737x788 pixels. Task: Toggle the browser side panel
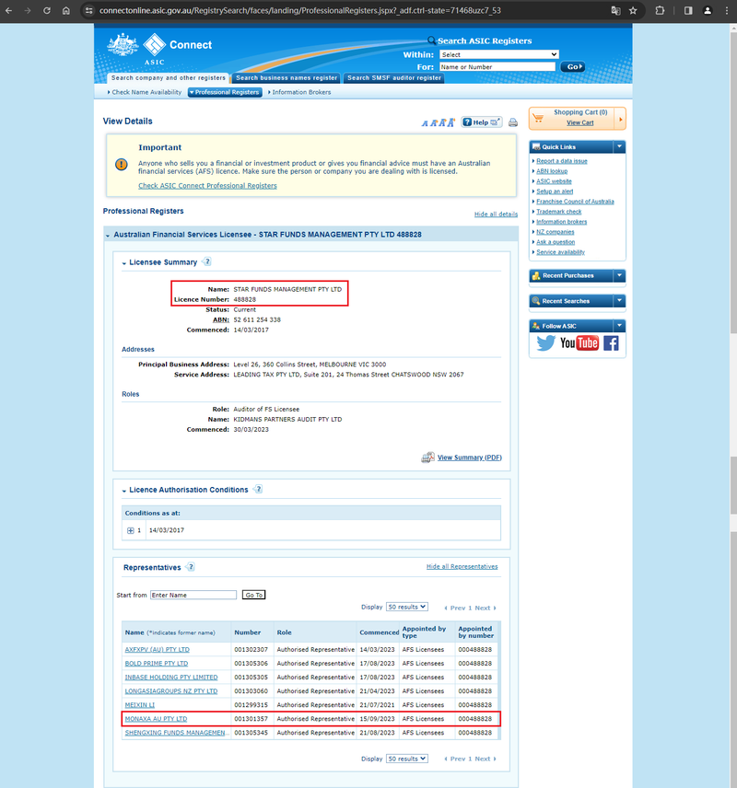(x=688, y=10)
